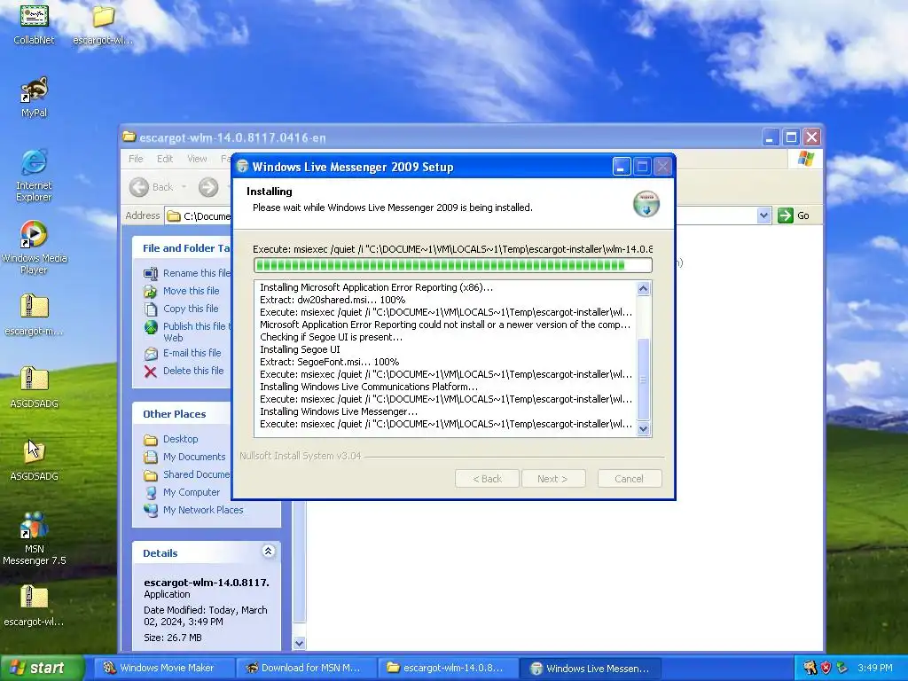Image resolution: width=908 pixels, height=681 pixels.
Task: Click the Move this file link
Action: click(x=192, y=291)
